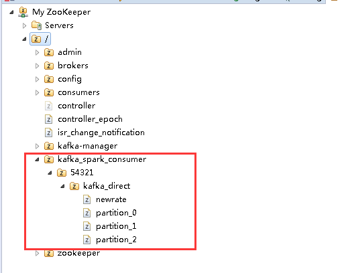Click the root slash node icon

pos(36,39)
